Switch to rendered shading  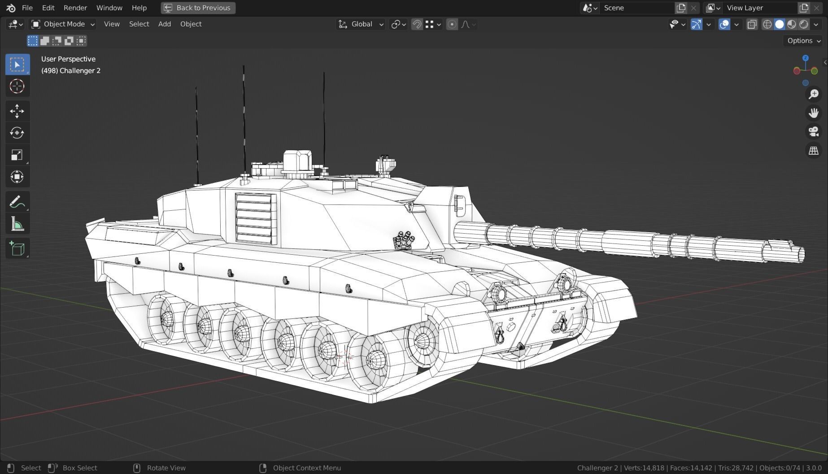point(804,24)
